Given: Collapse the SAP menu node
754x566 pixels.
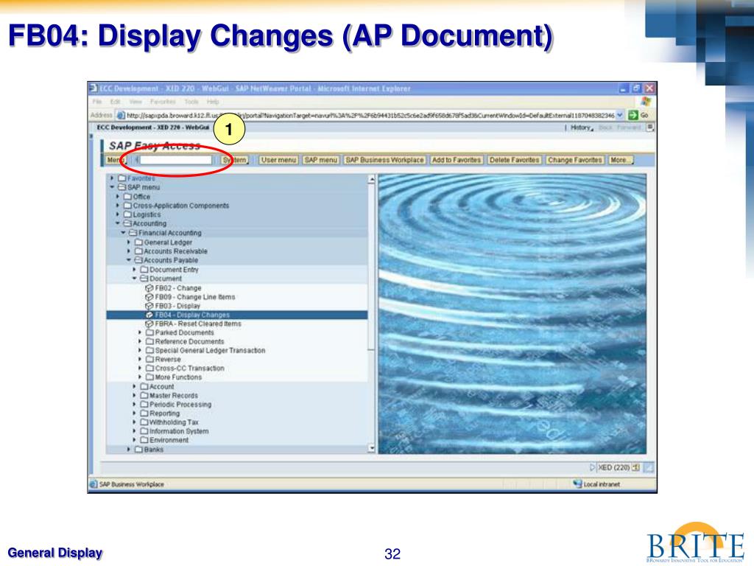Looking at the screenshot, I should (112, 187).
